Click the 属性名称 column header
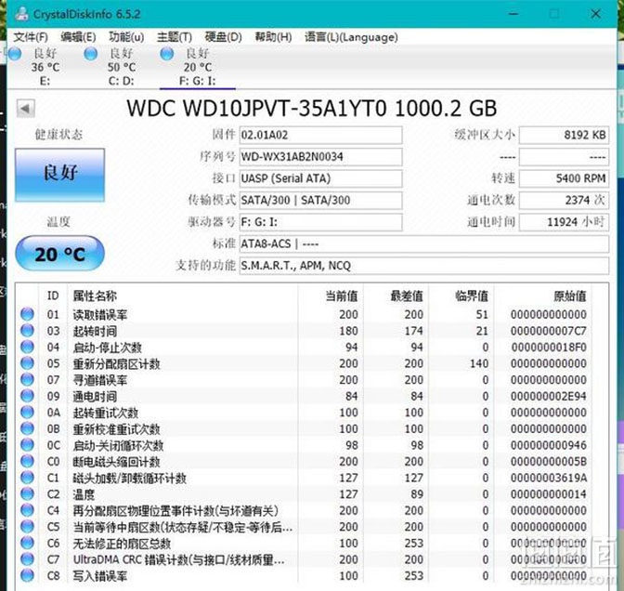The height and width of the screenshot is (591, 624). click(183, 295)
